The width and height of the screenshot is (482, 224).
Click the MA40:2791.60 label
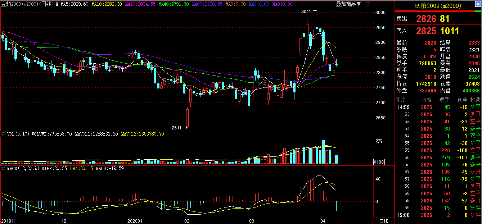pyautogui.click(x=173, y=4)
